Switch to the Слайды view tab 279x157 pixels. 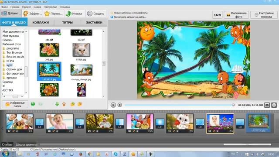click(7, 144)
